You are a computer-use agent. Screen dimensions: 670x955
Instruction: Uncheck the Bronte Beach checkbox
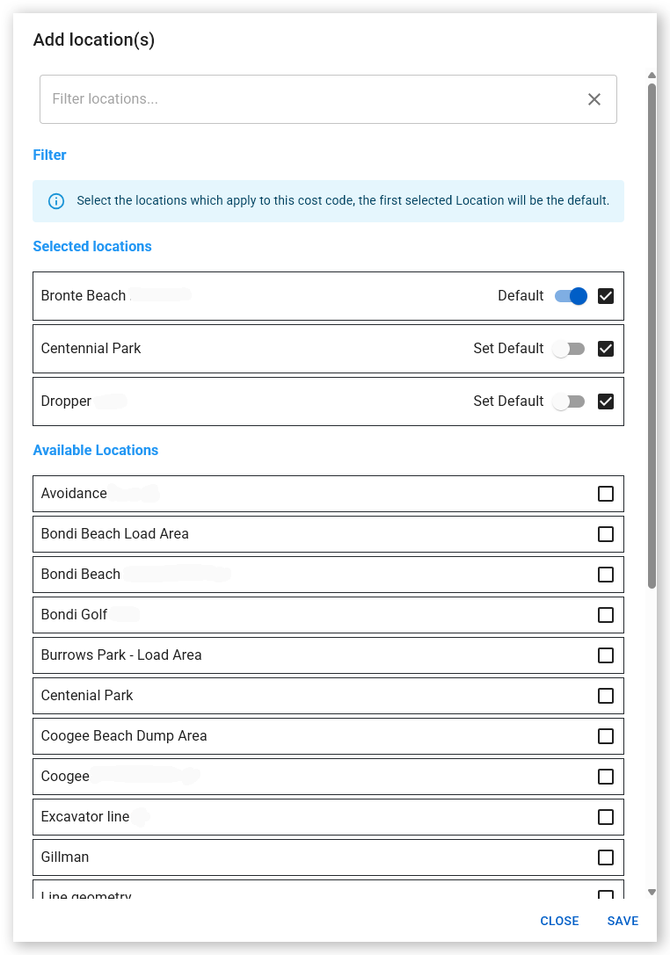[606, 296]
